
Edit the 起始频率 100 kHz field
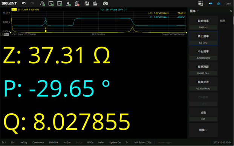pyautogui.click(x=203, y=27)
